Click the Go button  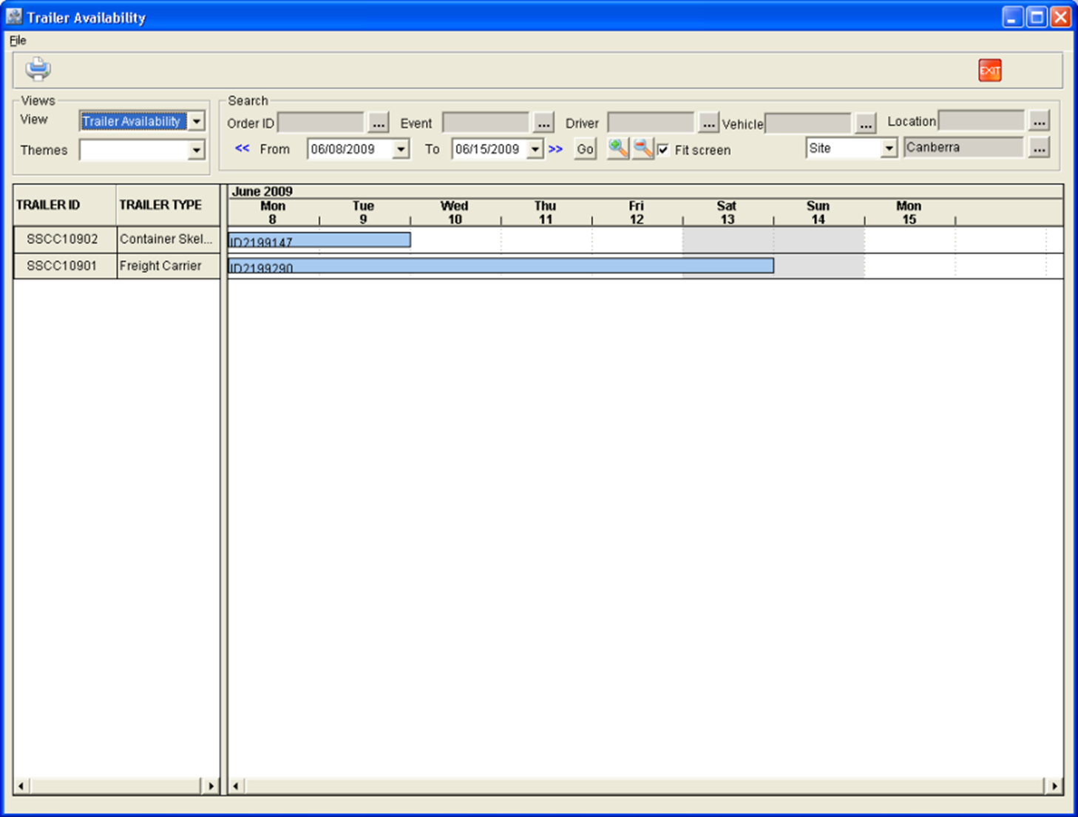coord(585,149)
